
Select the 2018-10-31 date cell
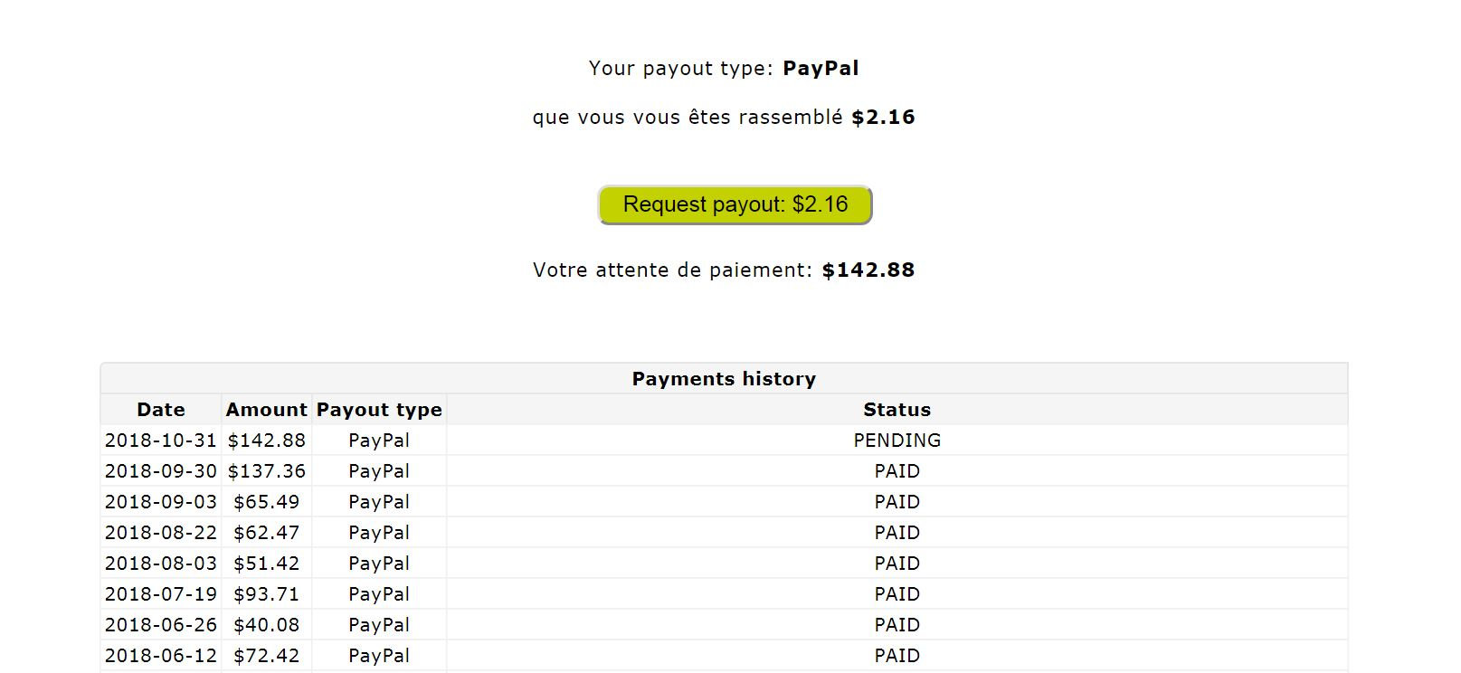click(161, 441)
